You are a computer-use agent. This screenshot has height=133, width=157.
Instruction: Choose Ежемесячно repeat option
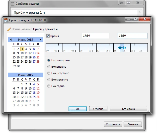point(49,80)
